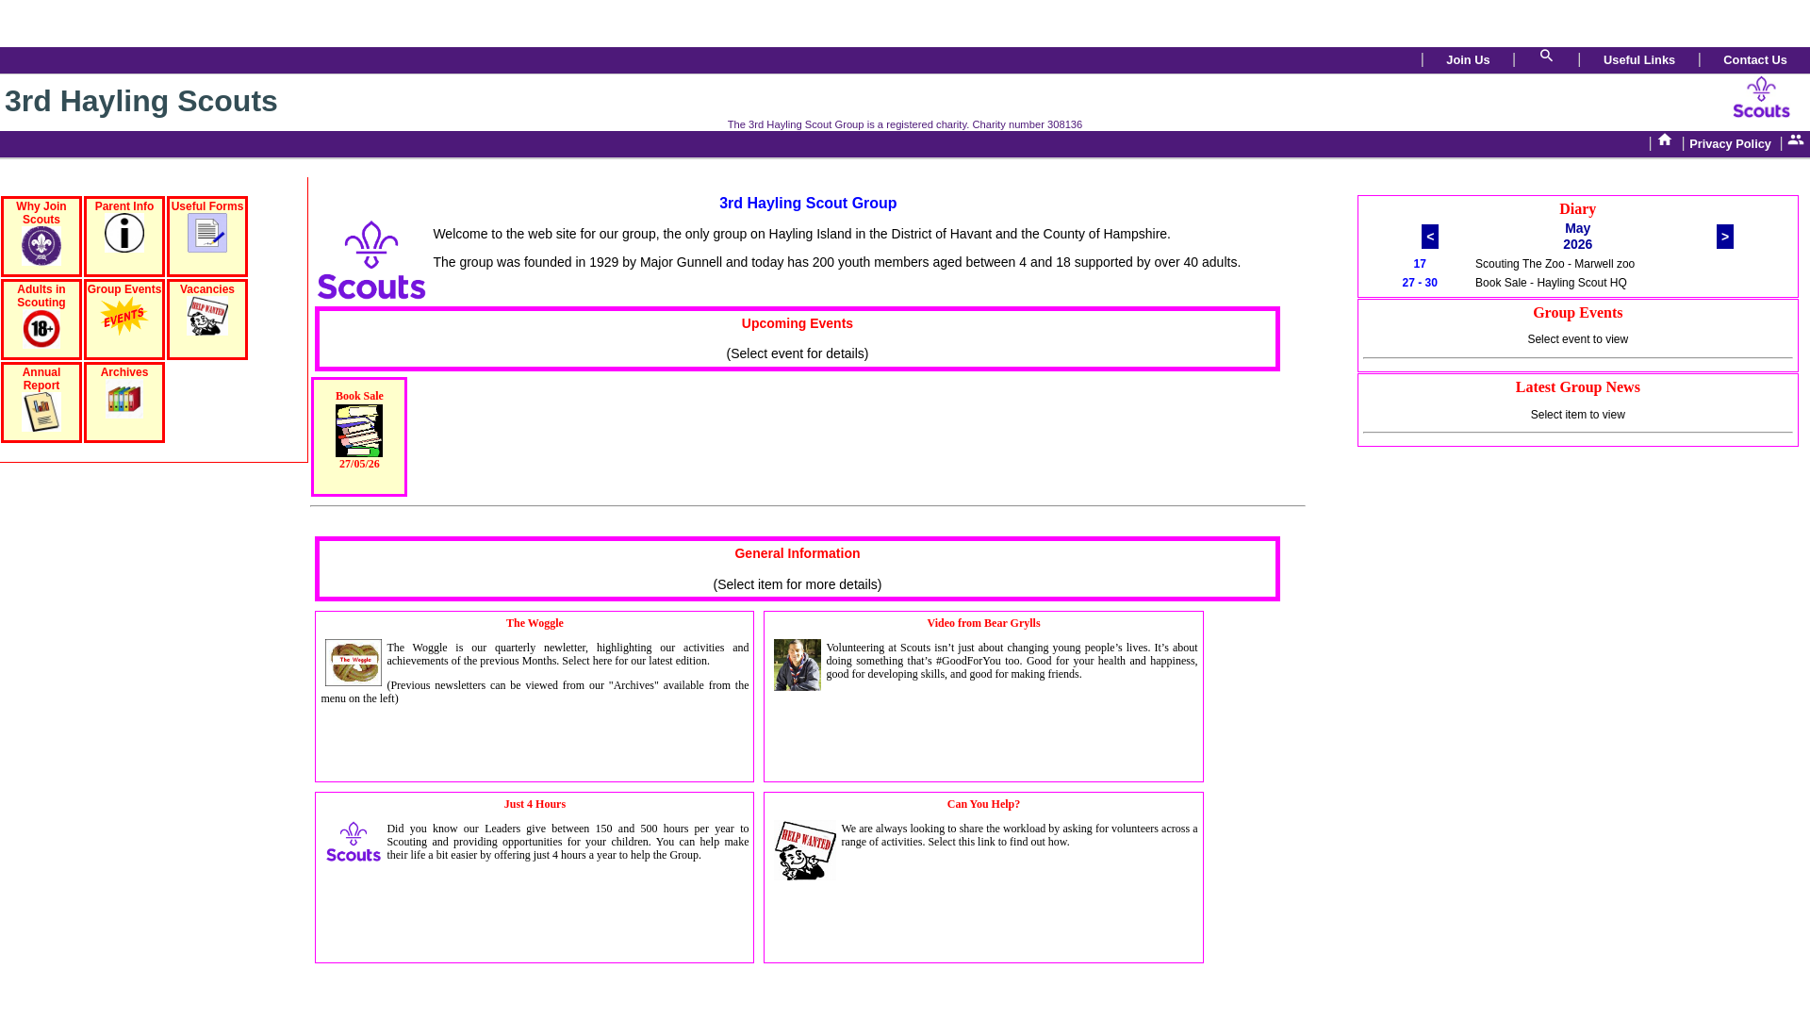Screen dimensions: 1810x1018
Task: Open Scouting The Zoo - Marwell zoo event
Action: tap(1555, 264)
